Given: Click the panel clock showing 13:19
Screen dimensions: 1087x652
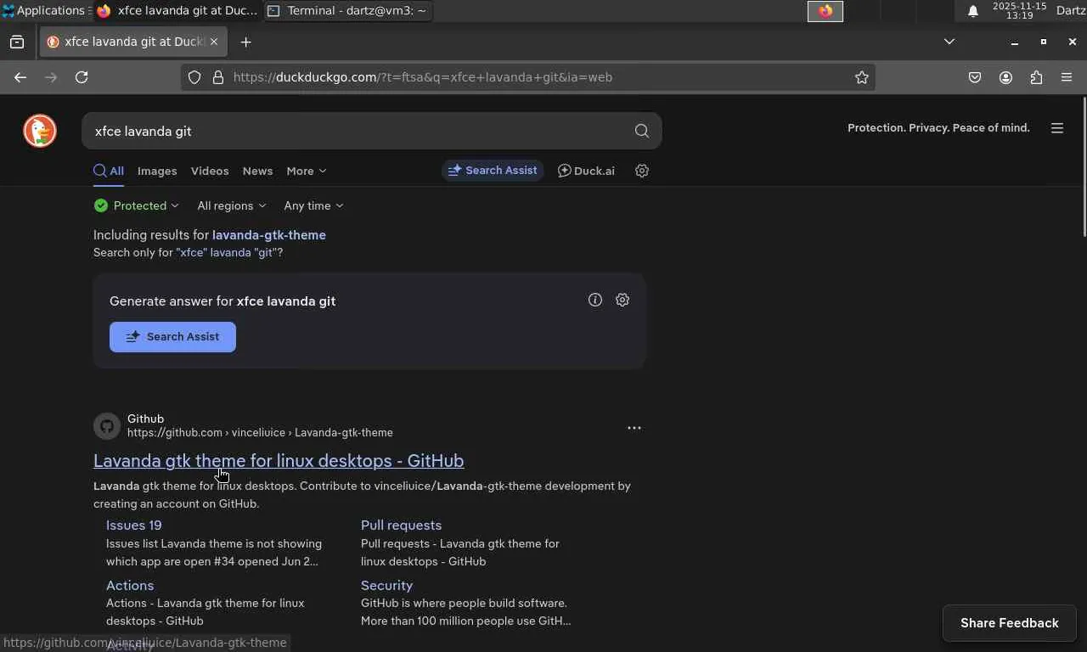Looking at the screenshot, I should 1019,11.
